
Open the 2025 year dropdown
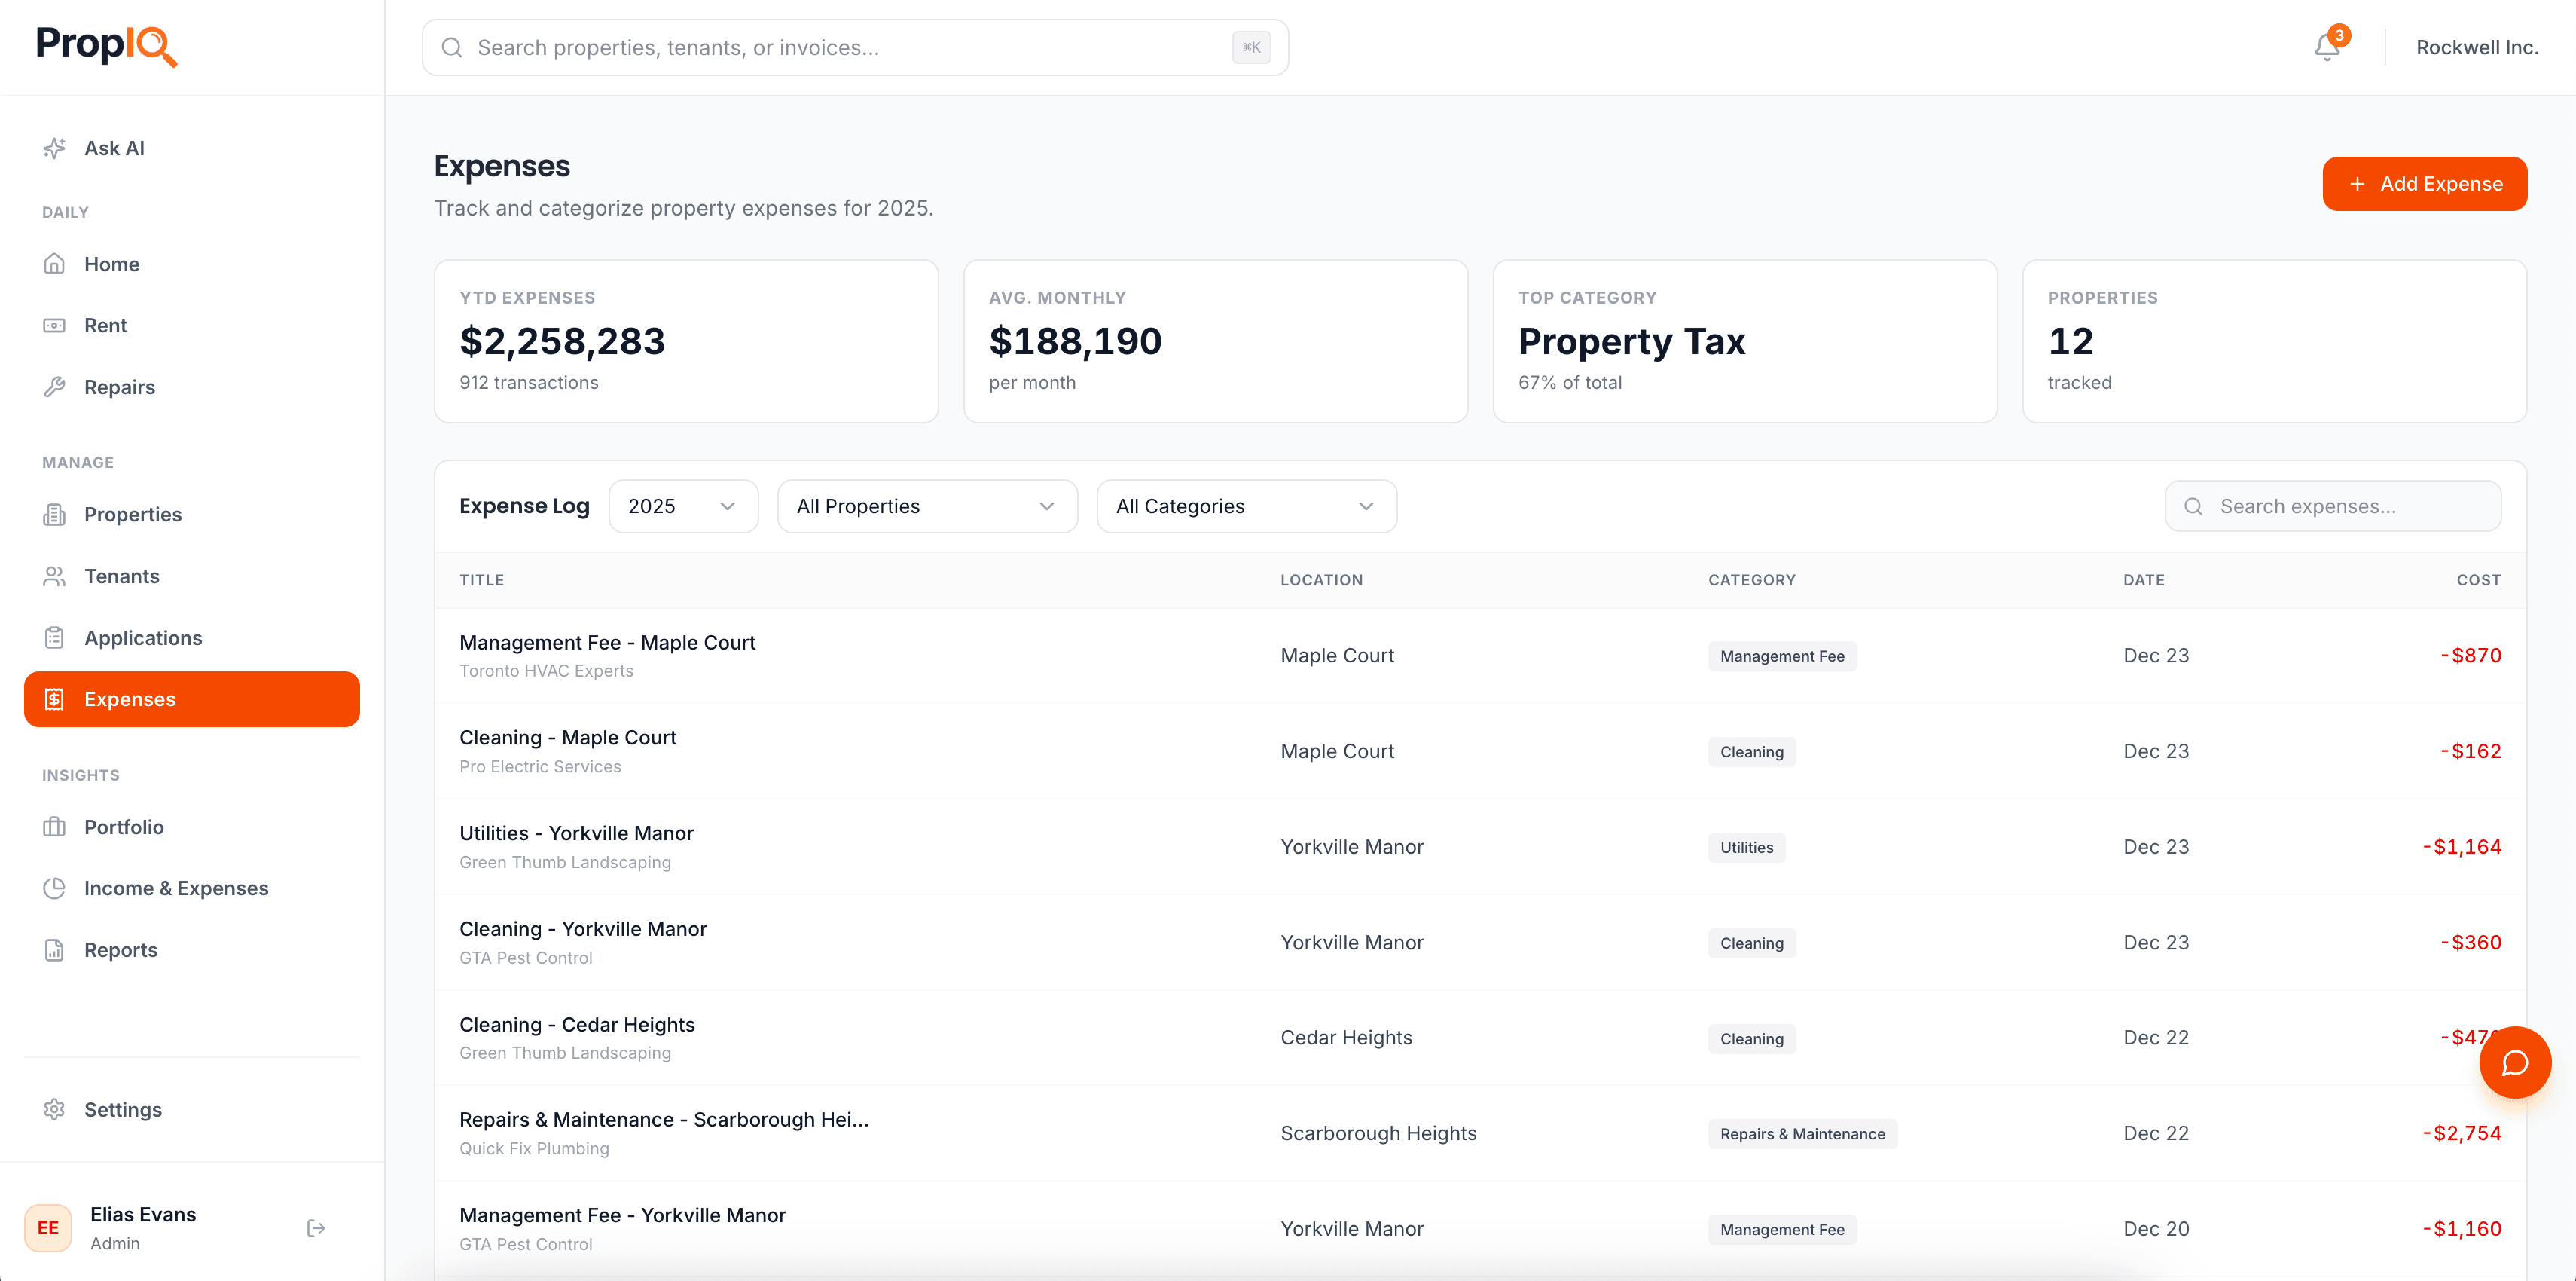click(x=683, y=506)
